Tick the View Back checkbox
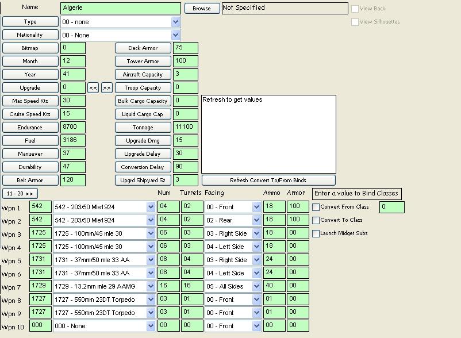Image resolution: width=461 pixels, height=338 pixels. pos(355,9)
